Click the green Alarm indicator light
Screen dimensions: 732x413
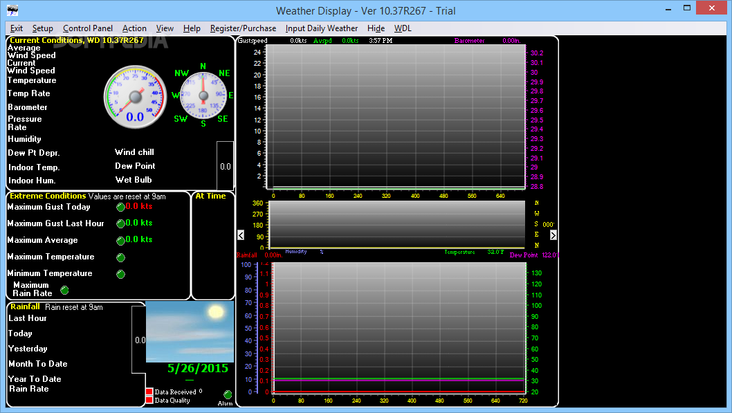[x=228, y=395]
